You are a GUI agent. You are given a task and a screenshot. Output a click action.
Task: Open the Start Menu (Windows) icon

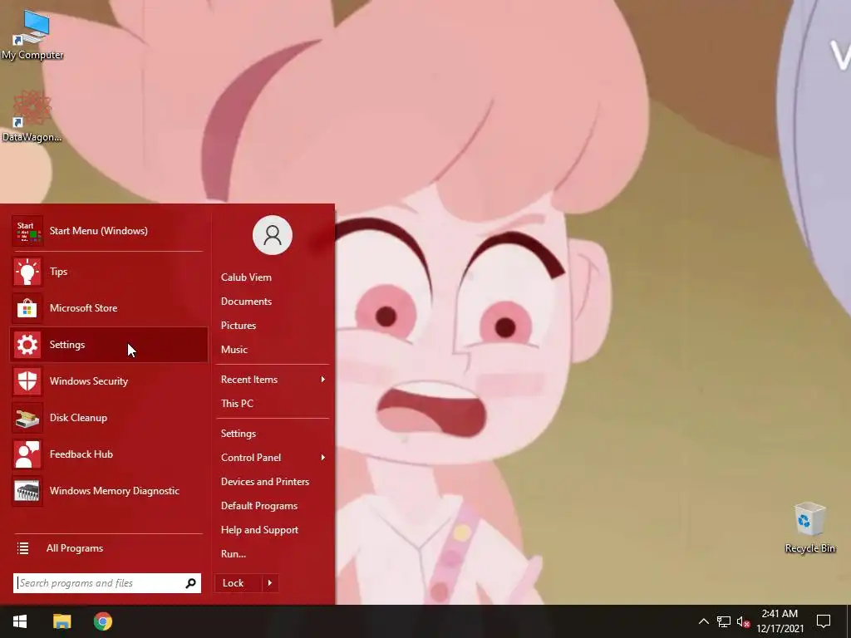[x=27, y=231]
